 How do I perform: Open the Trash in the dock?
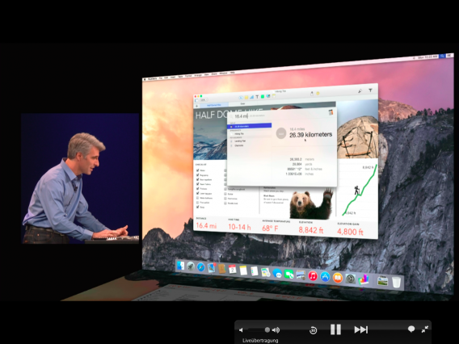pyautogui.click(x=396, y=283)
